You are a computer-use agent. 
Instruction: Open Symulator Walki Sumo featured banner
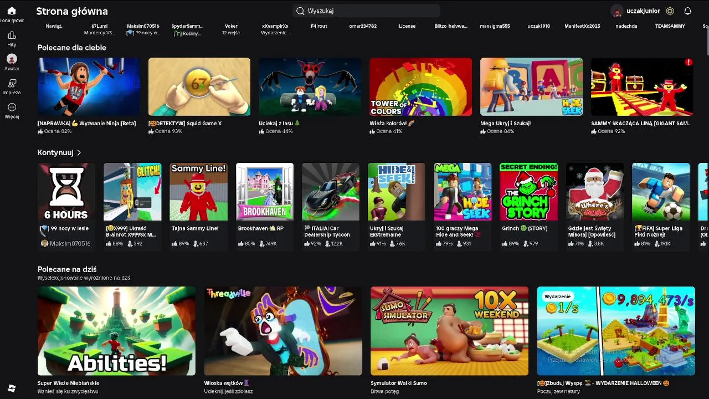click(449, 331)
